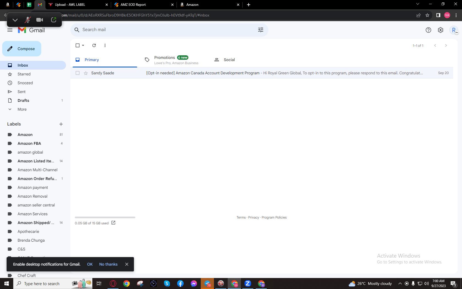This screenshot has height=289, width=462.
Task: Open the Gmail main menu hamburger
Action: (10, 30)
